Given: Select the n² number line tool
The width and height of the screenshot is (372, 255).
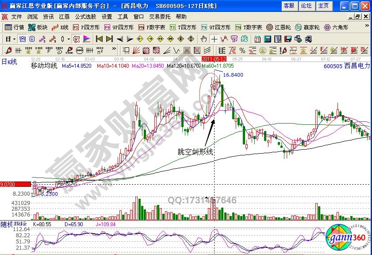Looking at the screenshot, I should pos(100,50).
